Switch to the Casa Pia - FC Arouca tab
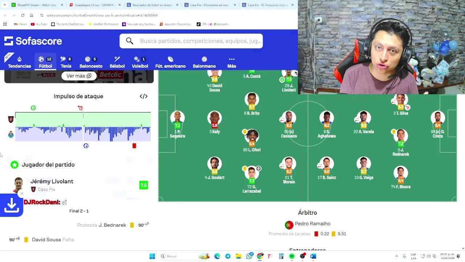This screenshot has height=262, width=465. tap(268, 5)
